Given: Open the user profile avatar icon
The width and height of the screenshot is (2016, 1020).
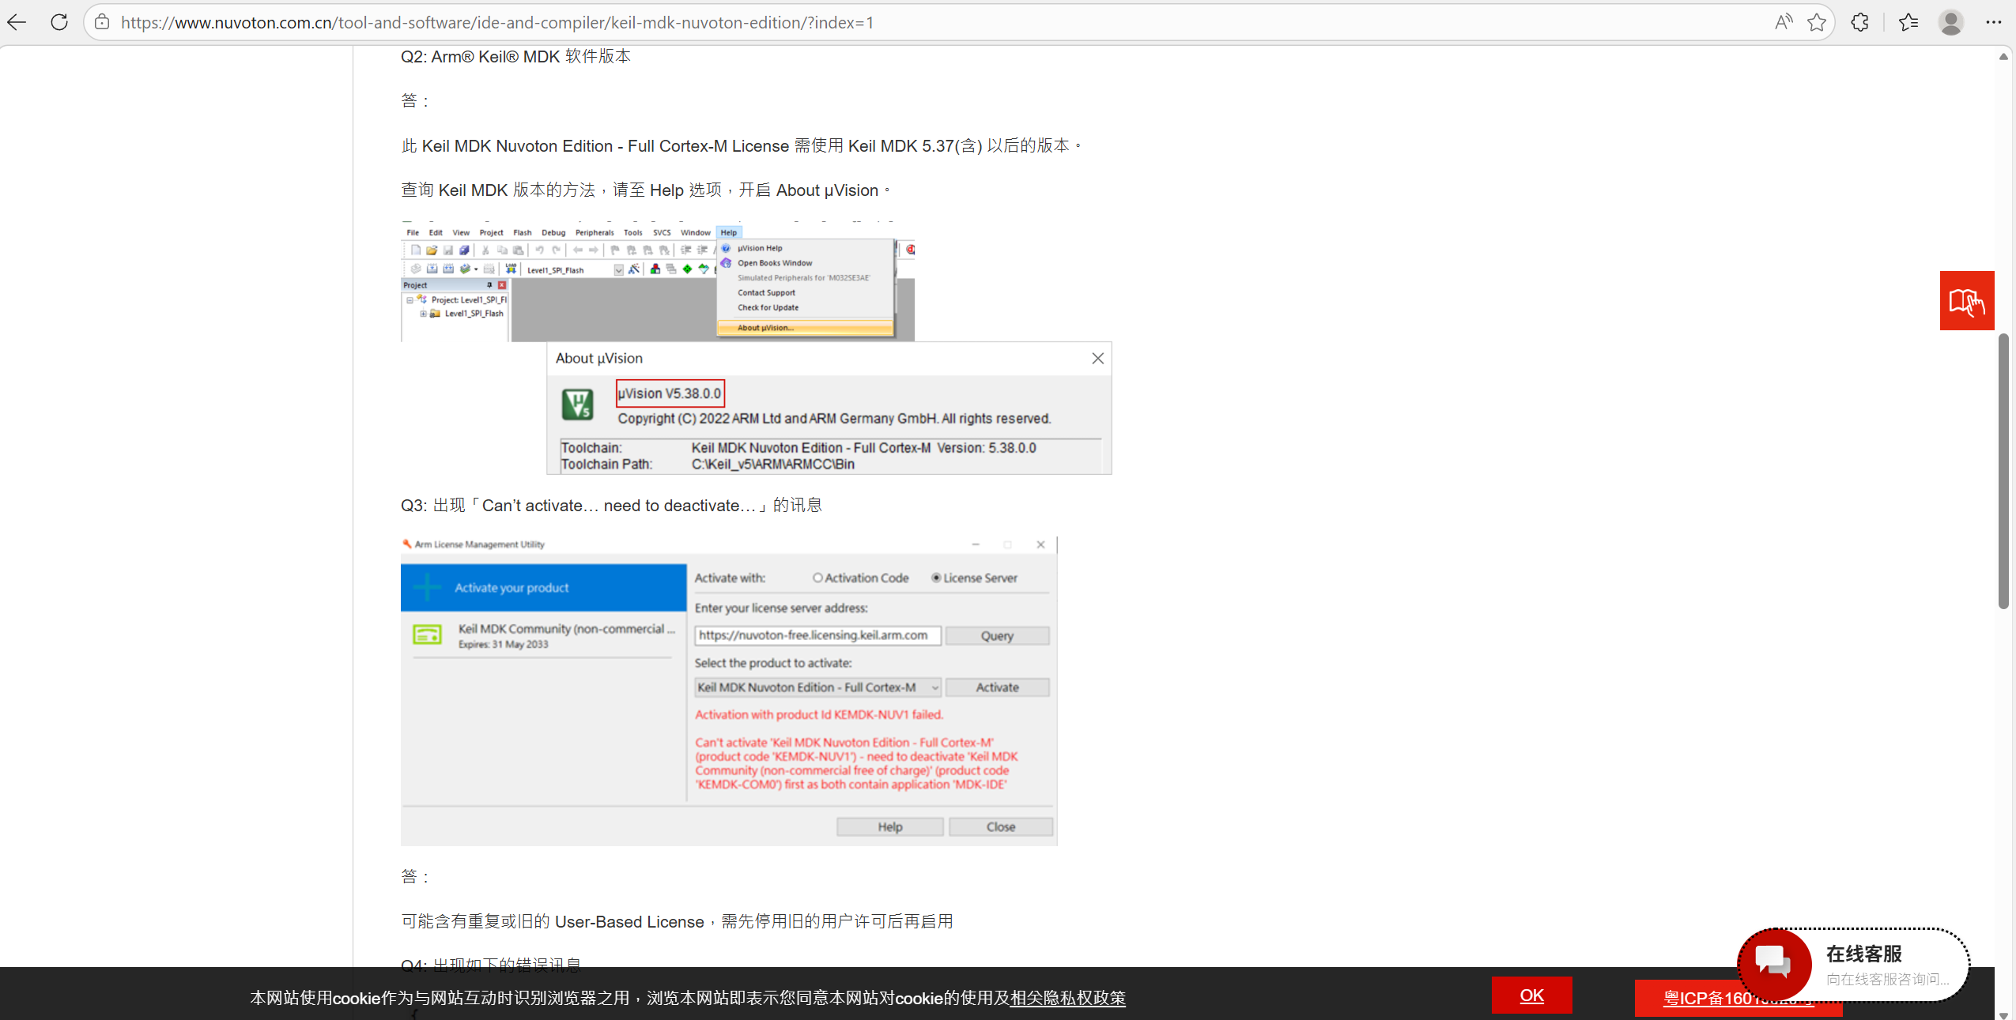Looking at the screenshot, I should click(1950, 22).
